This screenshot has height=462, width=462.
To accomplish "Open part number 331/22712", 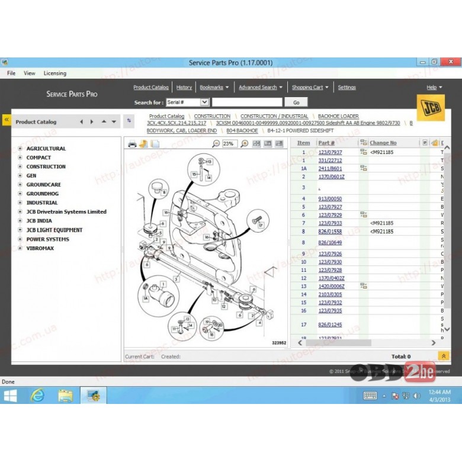I will point(330,161).
